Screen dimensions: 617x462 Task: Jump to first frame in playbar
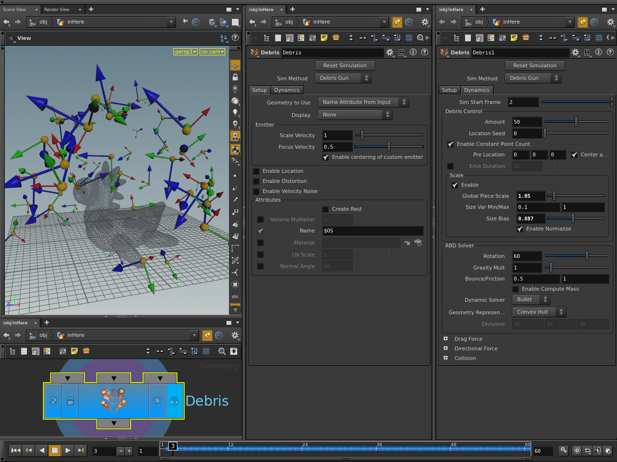[15, 450]
